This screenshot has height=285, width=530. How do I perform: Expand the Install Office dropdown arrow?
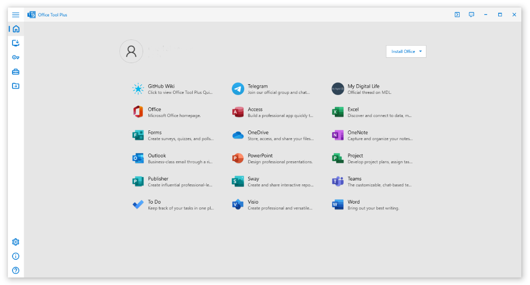point(421,52)
